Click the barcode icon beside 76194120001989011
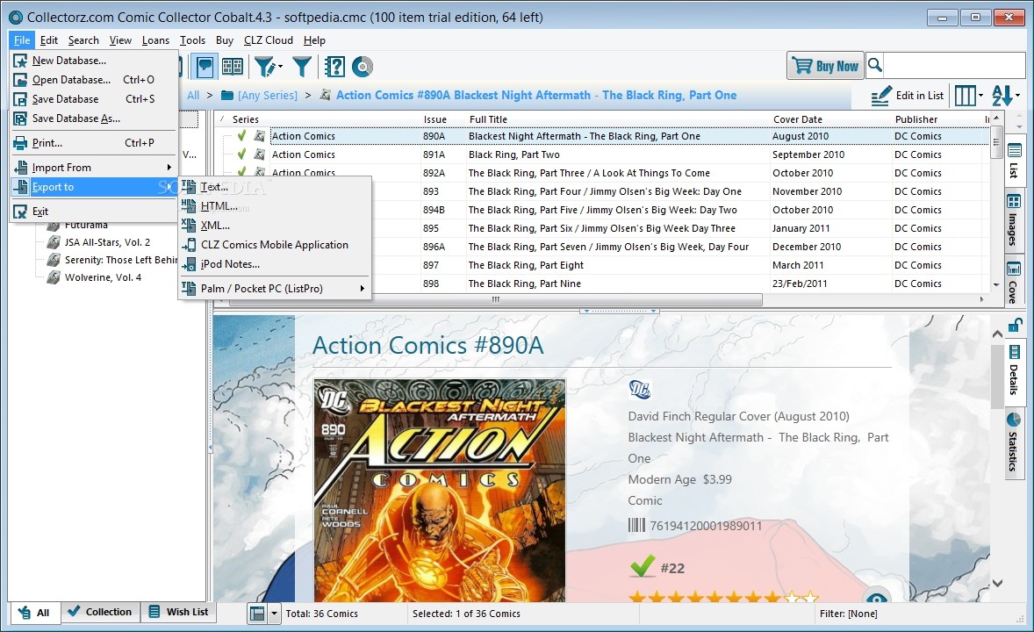 [636, 525]
